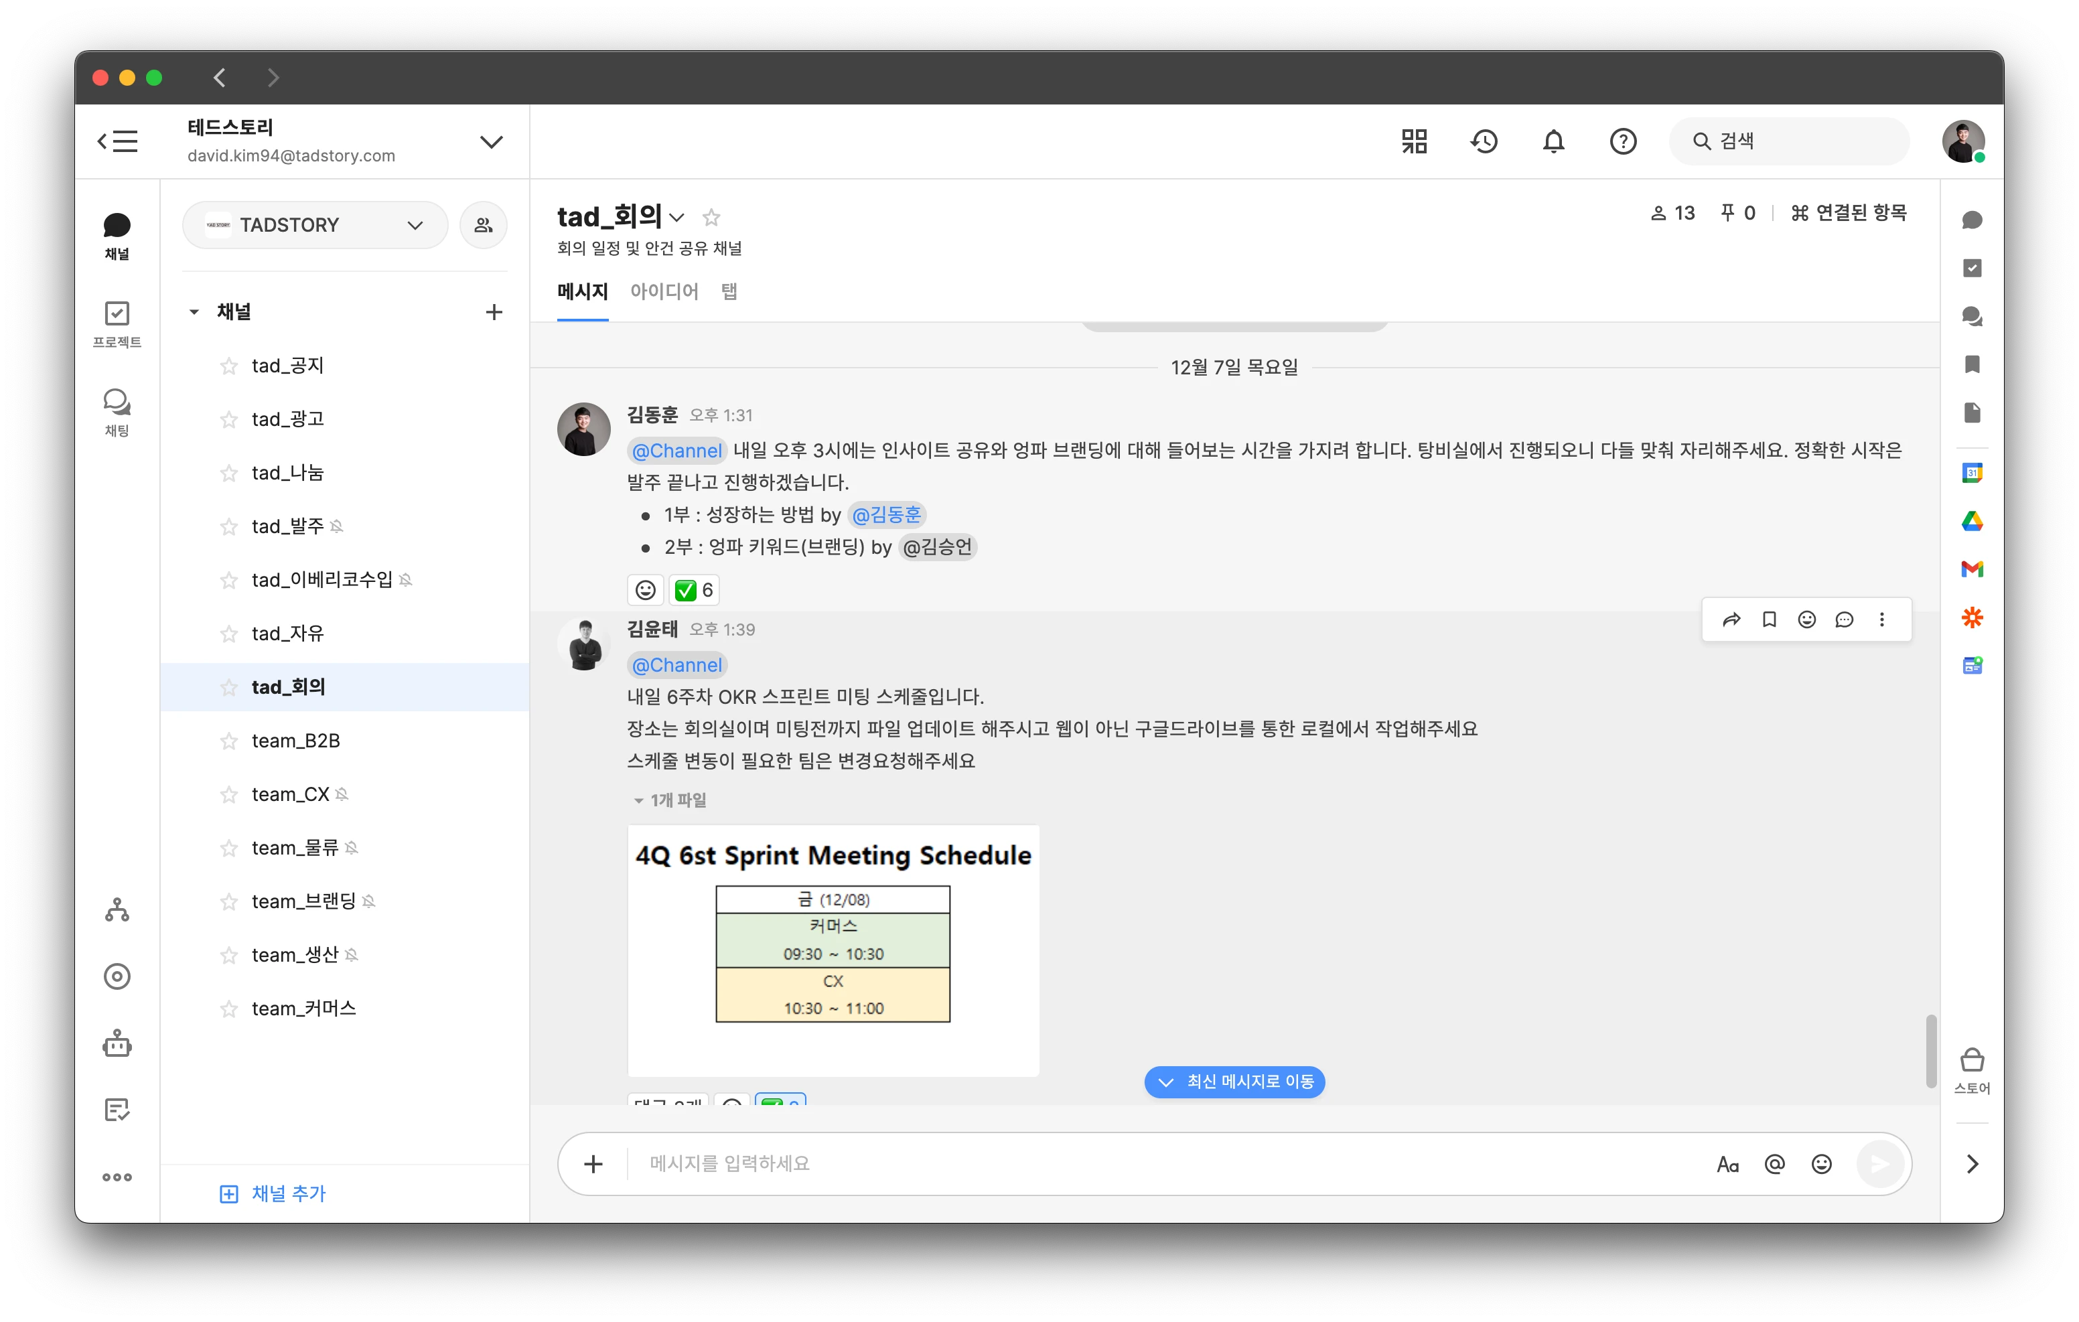Click the @김승언 mention in the message
This screenshot has height=1322, width=2079.
(x=938, y=546)
